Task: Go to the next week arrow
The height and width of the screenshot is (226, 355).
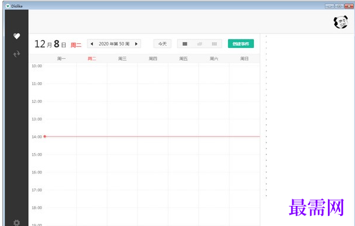Action: coord(136,44)
